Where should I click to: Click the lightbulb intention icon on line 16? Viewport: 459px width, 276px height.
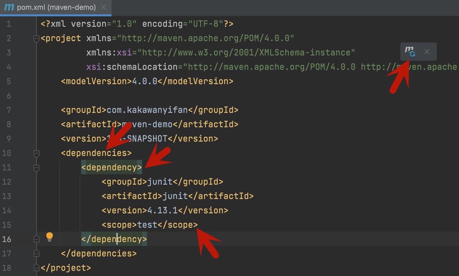coord(49,237)
